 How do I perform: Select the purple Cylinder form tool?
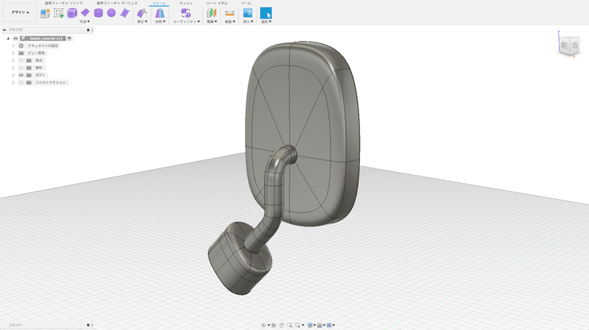(x=99, y=13)
